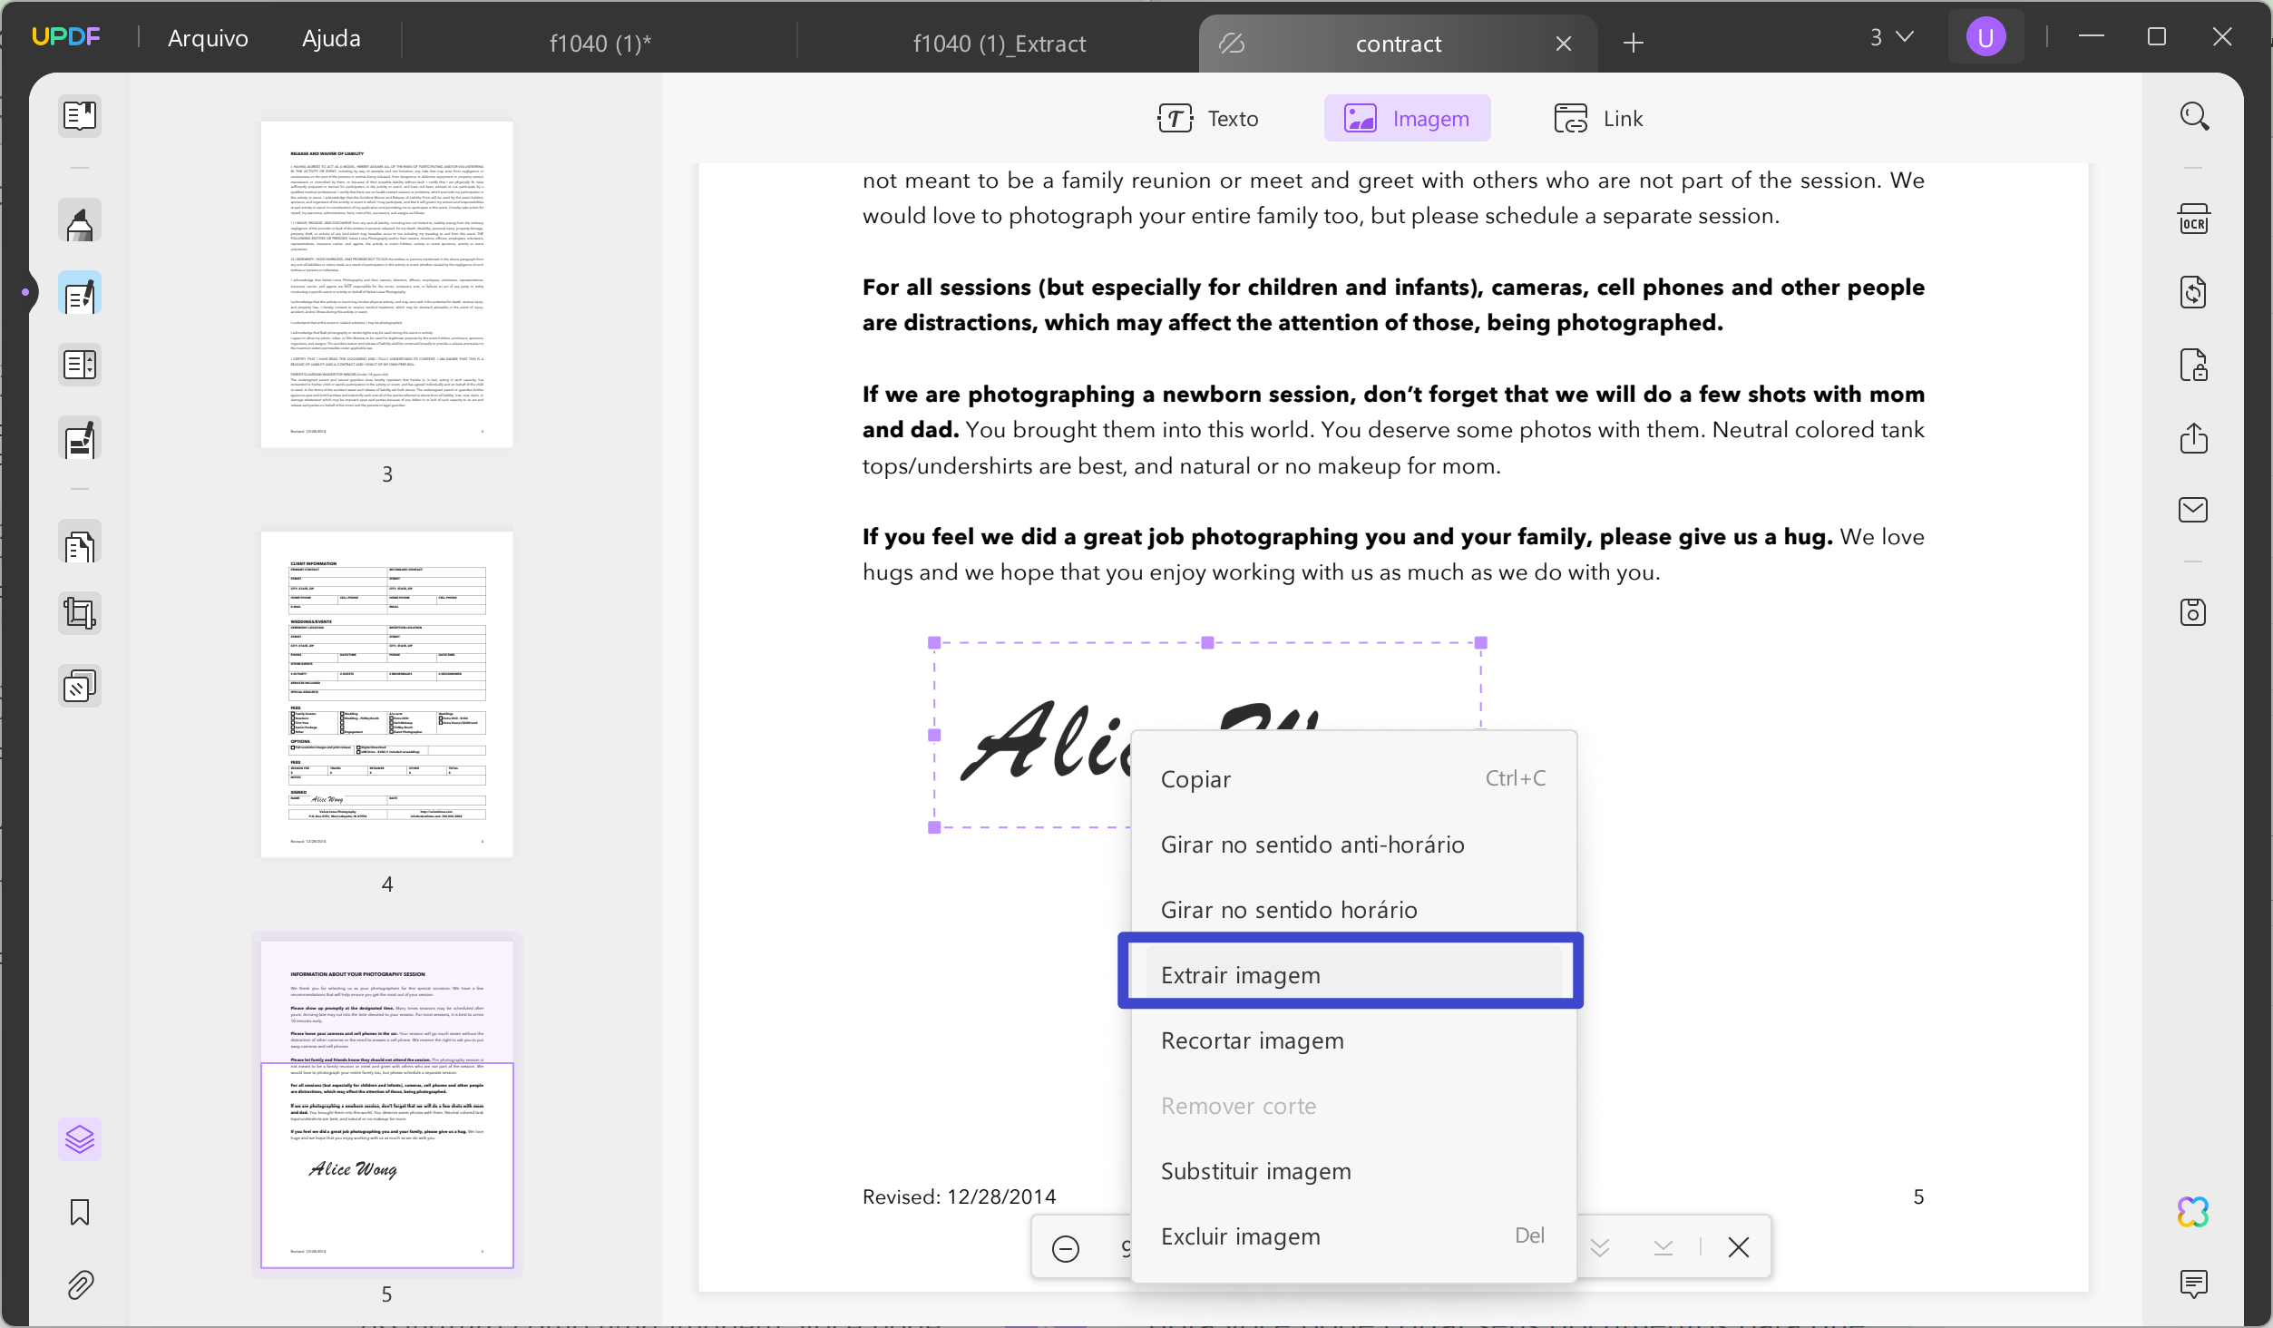Open the UPDF AI assistant icon
Screen dimensions: 2273x1328
(2193, 1212)
